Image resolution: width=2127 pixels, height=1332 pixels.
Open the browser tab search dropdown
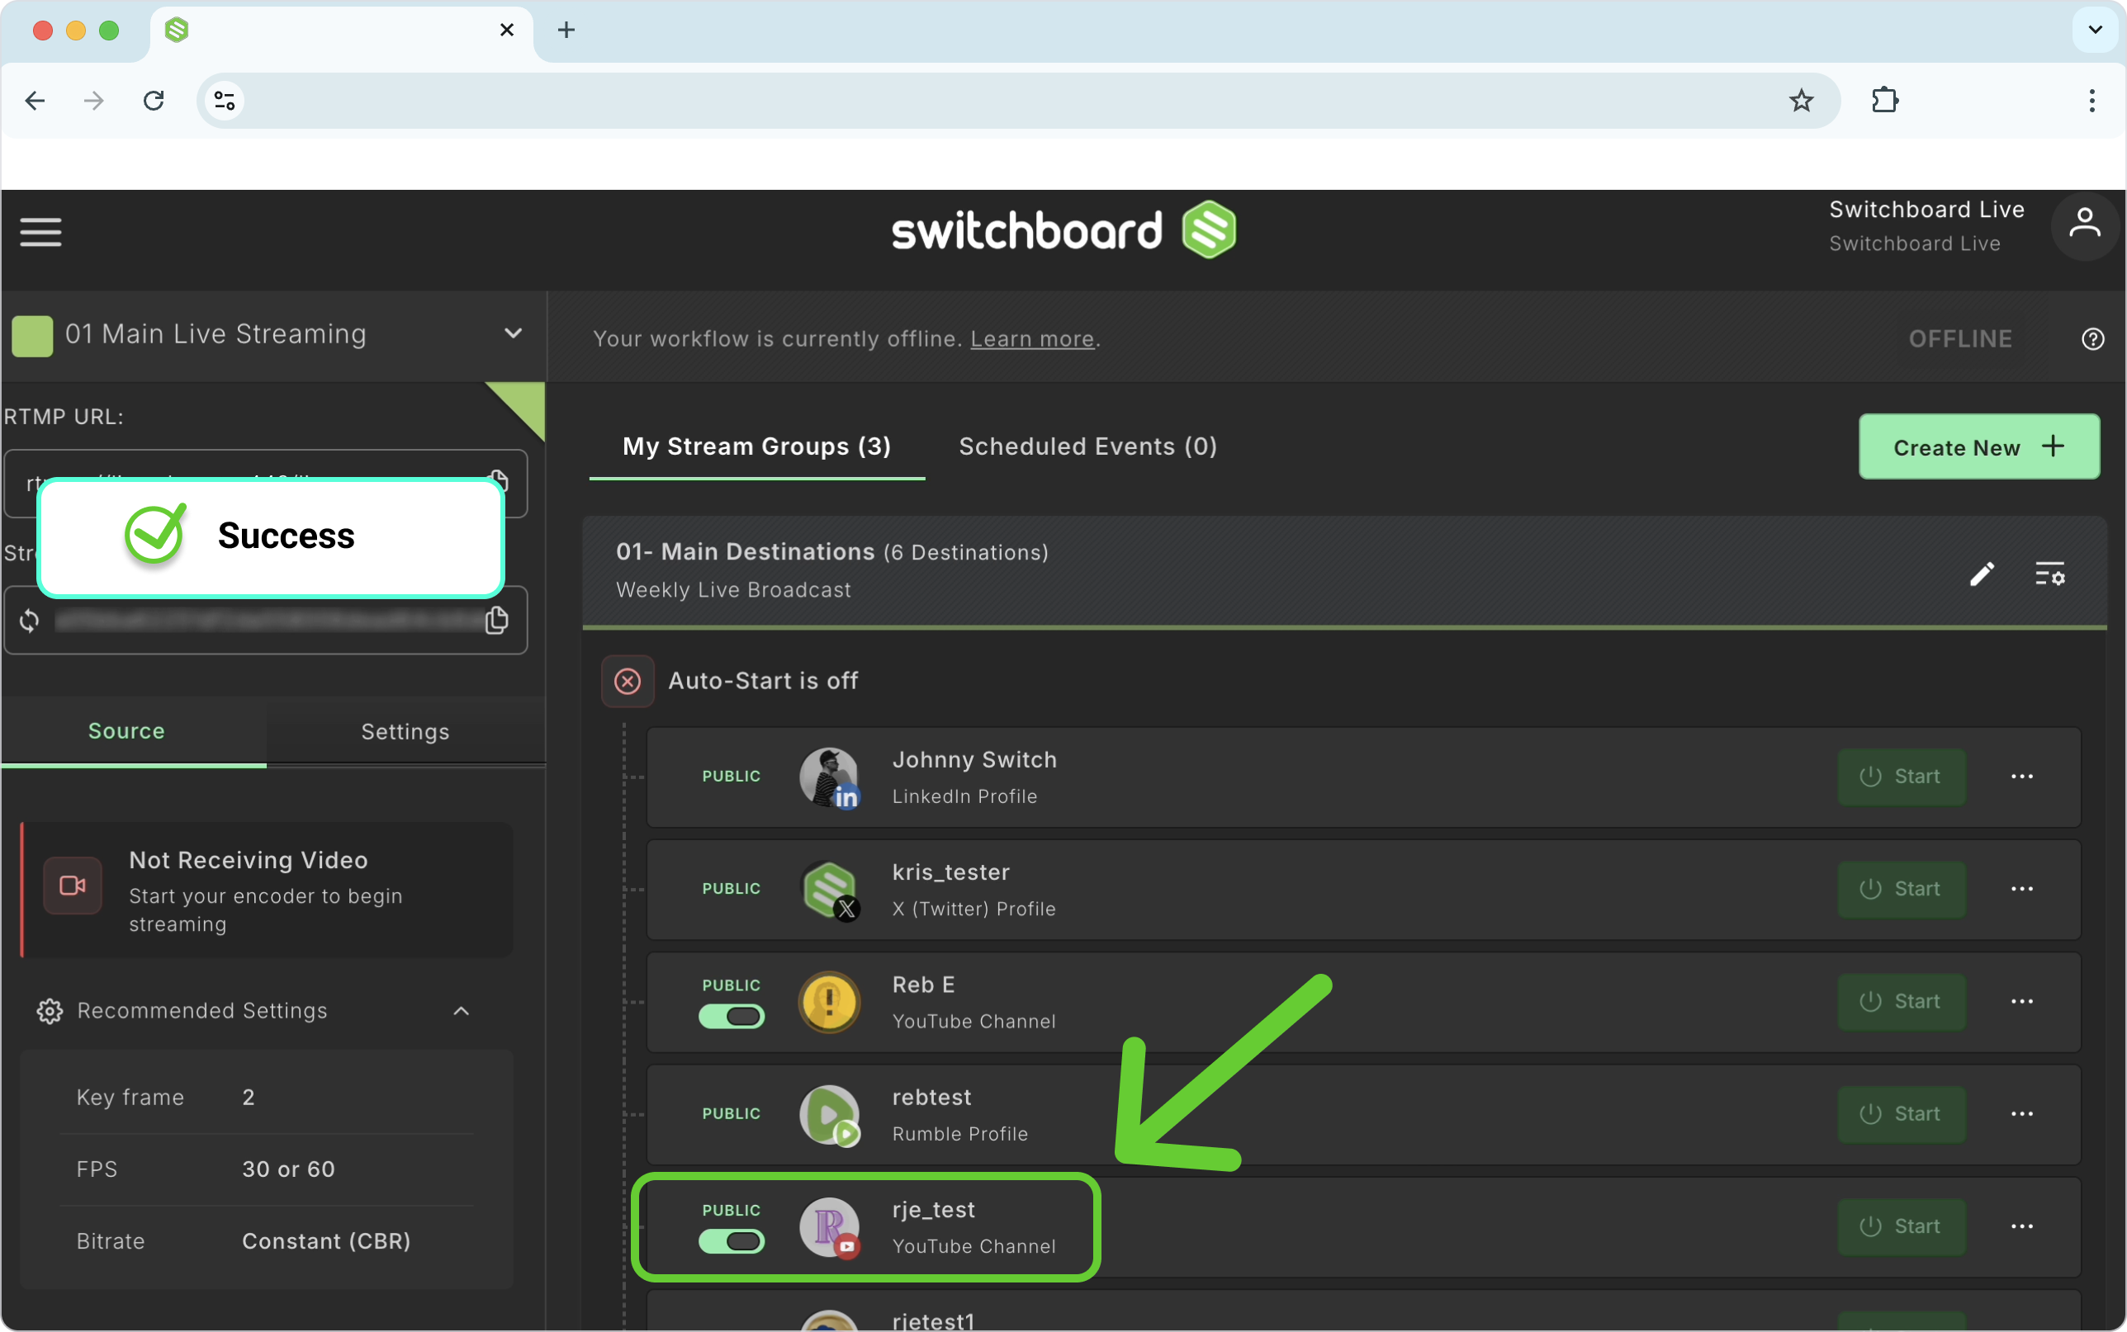(2096, 30)
